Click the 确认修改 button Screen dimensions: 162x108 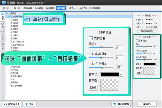click(147, 104)
